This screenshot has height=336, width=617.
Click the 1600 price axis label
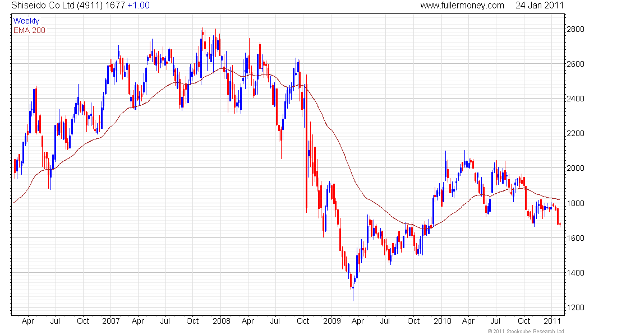click(x=575, y=238)
